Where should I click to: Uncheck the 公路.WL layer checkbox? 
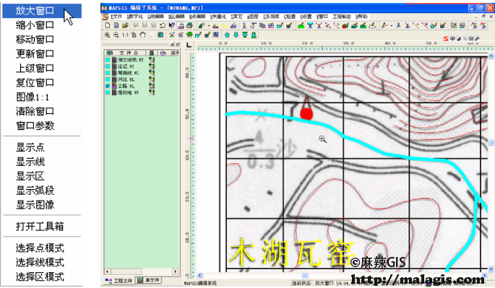[108, 86]
